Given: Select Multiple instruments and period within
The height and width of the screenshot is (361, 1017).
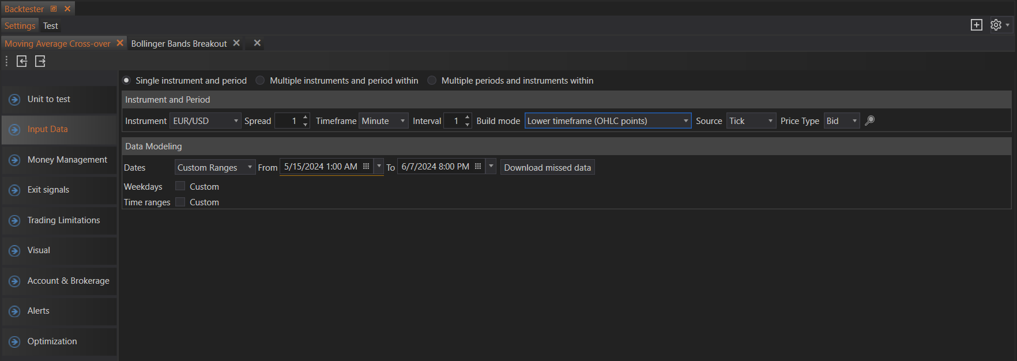Looking at the screenshot, I should point(261,81).
